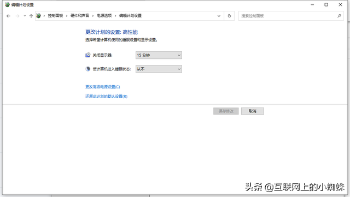Minimize the 编辑计划设置 window
Viewport: 350px width, 197px height.
(312, 5)
